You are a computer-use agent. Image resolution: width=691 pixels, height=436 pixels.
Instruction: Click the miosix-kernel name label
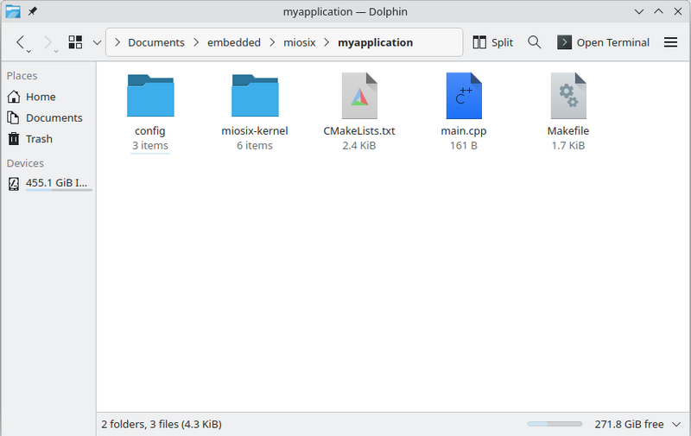click(x=255, y=131)
